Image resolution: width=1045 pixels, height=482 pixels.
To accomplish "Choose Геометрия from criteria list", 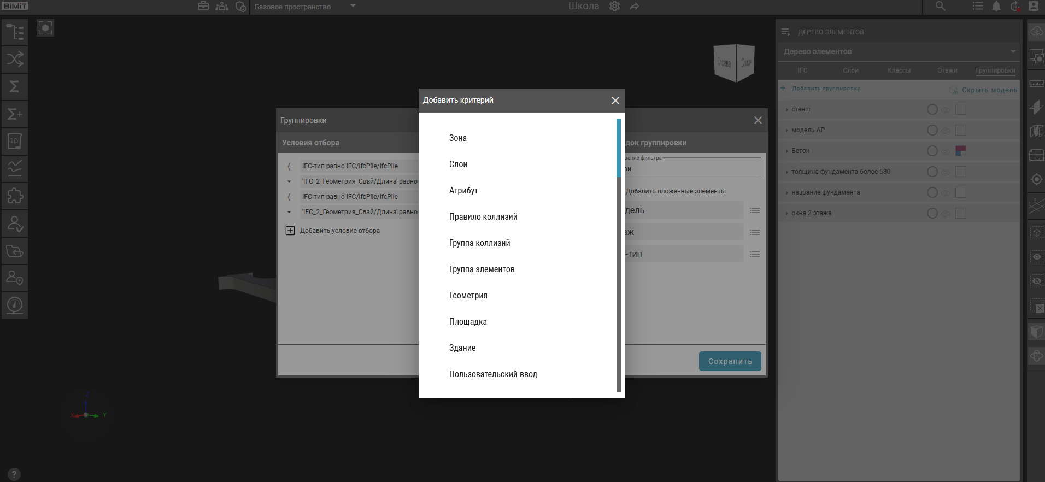I will (468, 296).
